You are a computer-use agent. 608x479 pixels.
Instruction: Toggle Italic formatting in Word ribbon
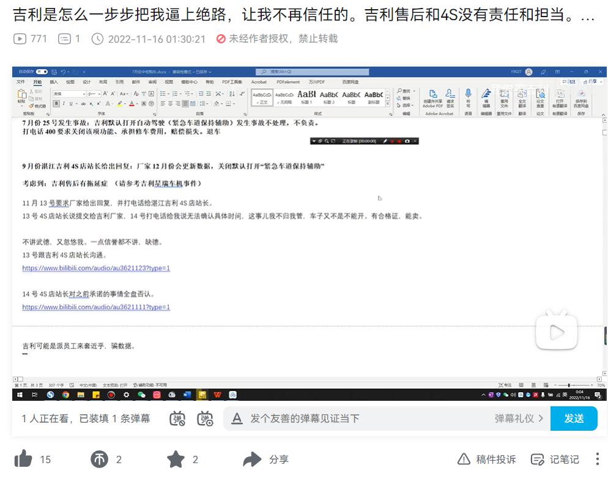click(64, 103)
